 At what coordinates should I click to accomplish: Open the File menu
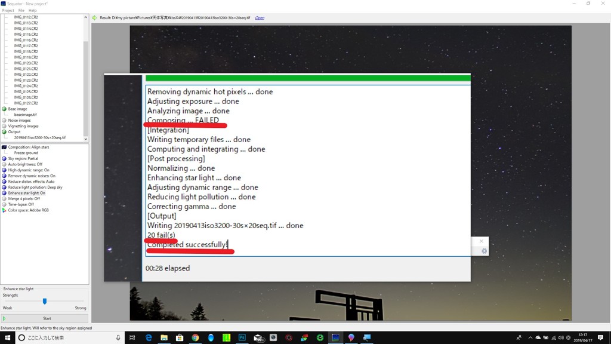pos(21,11)
